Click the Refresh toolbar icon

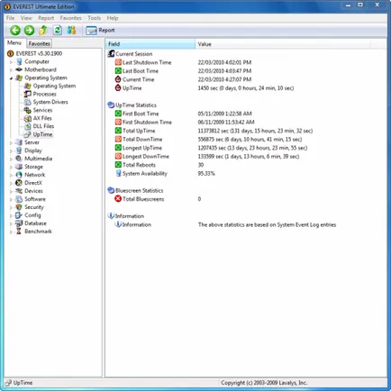pos(58,30)
